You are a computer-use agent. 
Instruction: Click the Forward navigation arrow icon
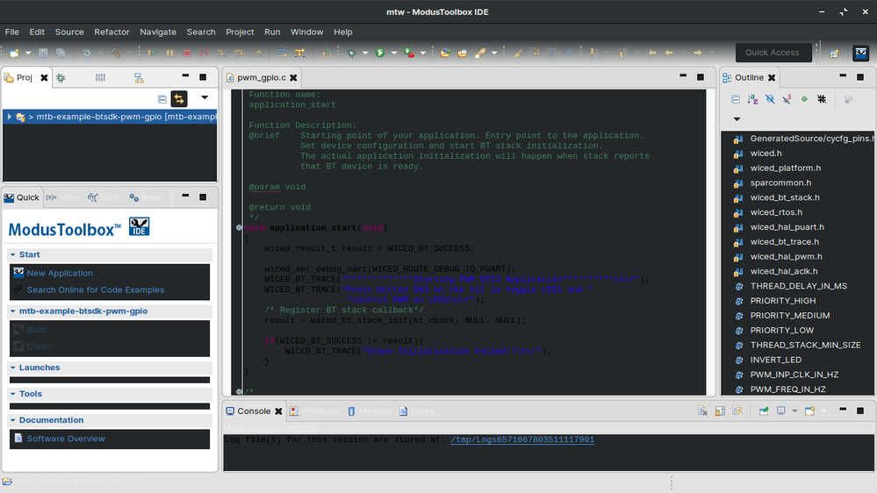[x=697, y=53]
